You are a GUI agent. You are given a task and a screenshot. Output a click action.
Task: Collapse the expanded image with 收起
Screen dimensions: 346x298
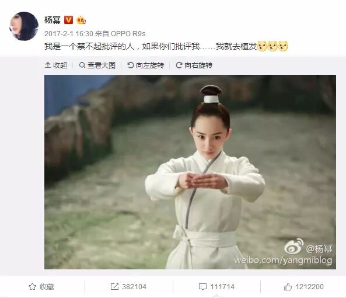(56, 65)
